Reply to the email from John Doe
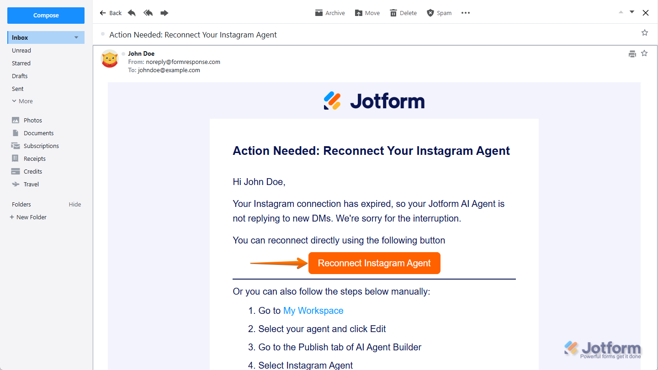 point(131,12)
